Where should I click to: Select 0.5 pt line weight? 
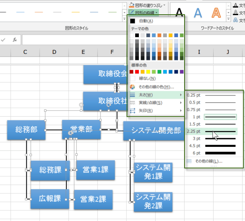(212, 102)
